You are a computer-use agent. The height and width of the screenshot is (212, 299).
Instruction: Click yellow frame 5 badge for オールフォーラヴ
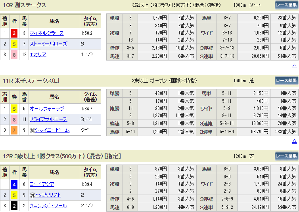coord(14,109)
